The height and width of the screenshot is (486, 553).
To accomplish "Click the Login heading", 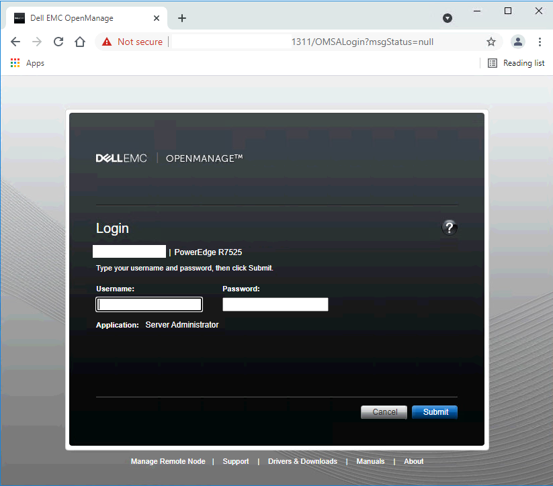I will tap(112, 229).
